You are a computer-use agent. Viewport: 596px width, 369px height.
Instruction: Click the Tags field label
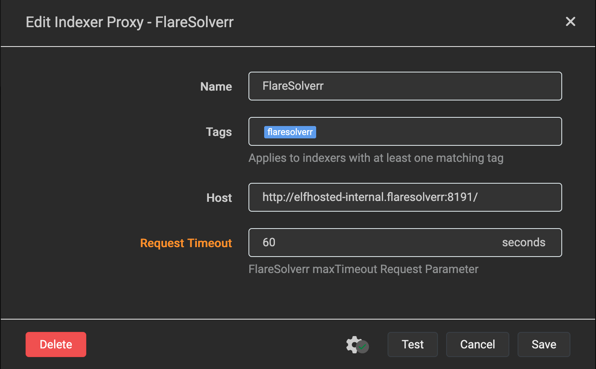[x=219, y=132]
